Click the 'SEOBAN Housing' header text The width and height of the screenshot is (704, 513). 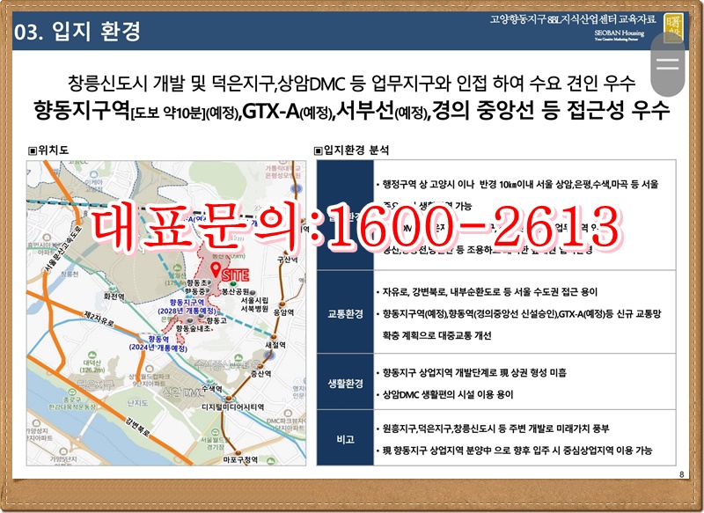[620, 33]
